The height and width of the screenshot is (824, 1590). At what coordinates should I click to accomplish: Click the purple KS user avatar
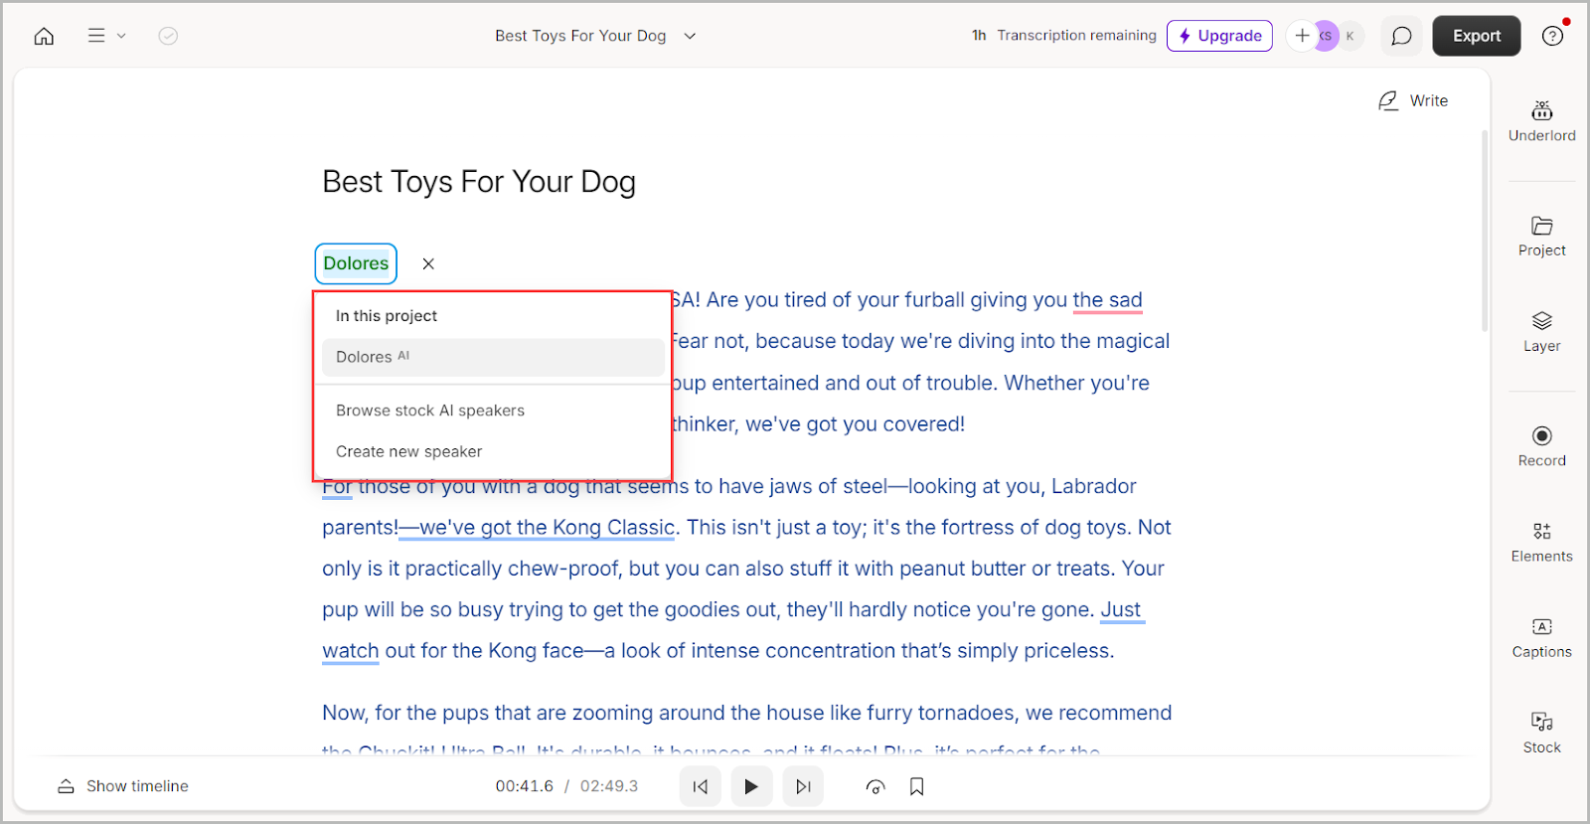(x=1326, y=36)
